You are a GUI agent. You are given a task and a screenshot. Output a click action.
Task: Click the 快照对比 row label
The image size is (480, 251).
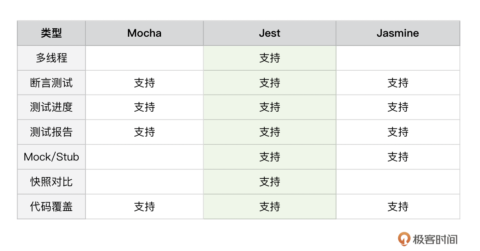pos(51,182)
